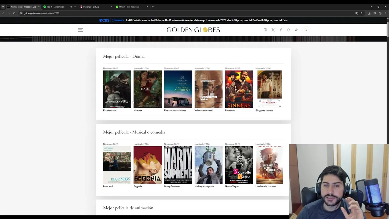The image size is (389, 219).
Task: Open the browser downloads icon
Action: tap(369, 13)
